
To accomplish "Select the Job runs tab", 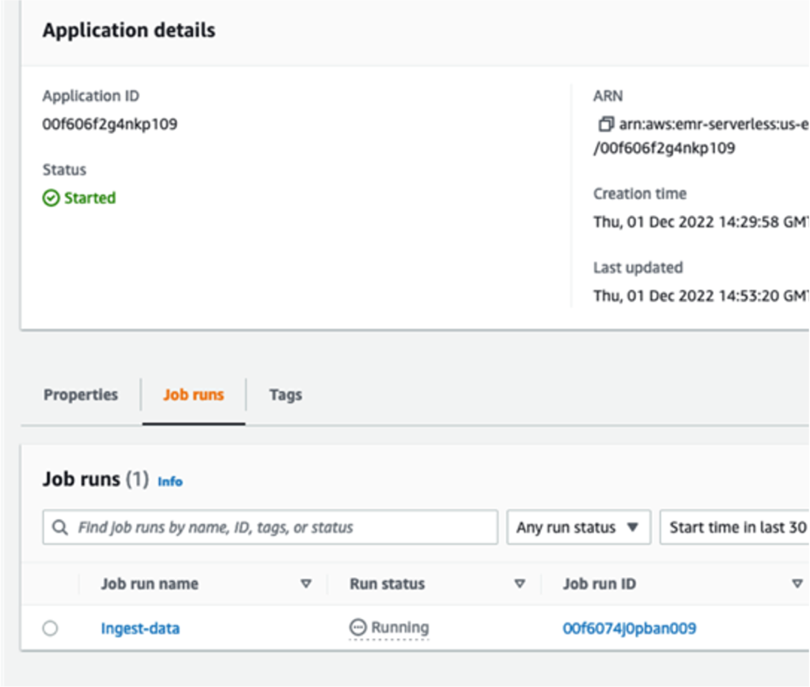I will click(x=193, y=394).
